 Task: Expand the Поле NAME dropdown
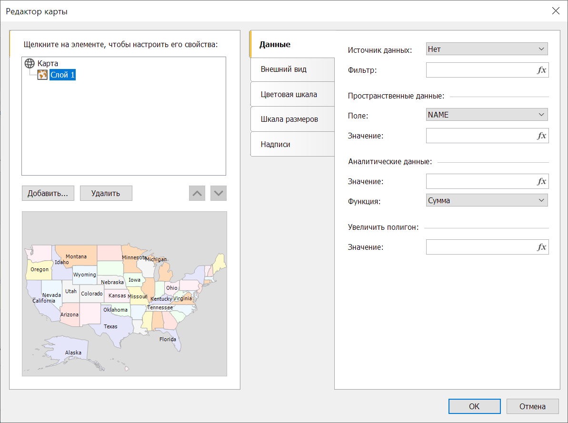(487, 115)
